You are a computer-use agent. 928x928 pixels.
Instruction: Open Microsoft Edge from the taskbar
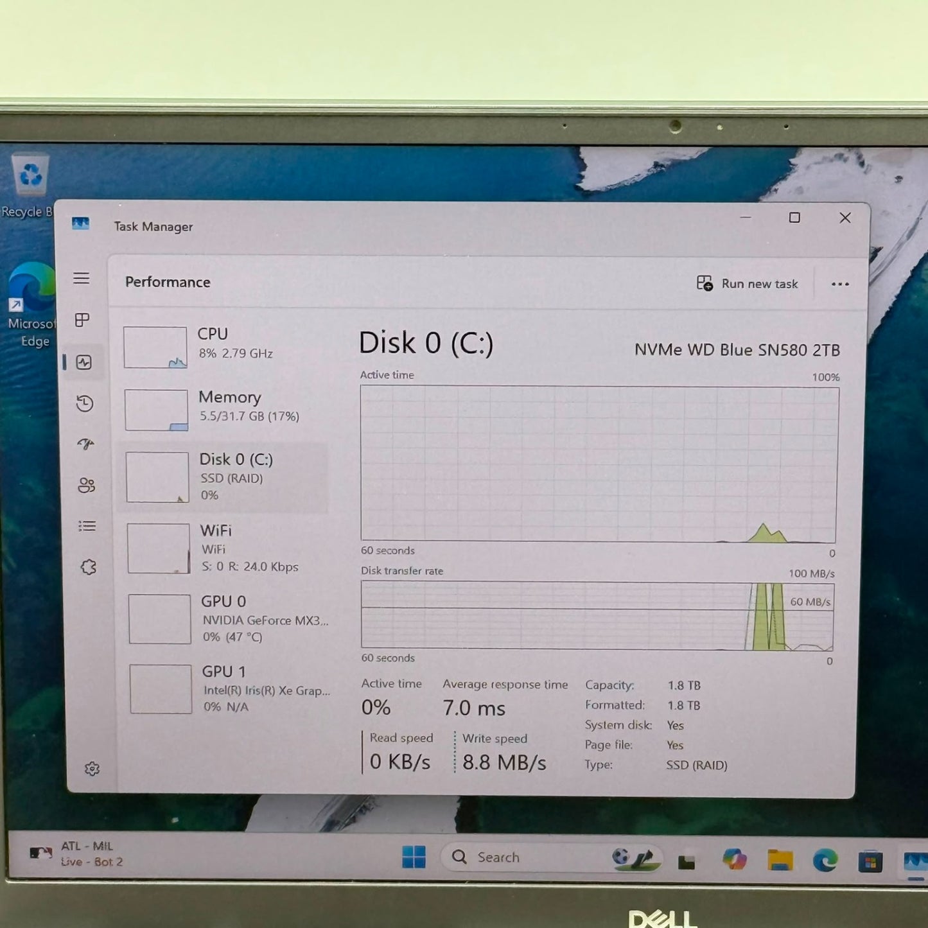pyautogui.click(x=825, y=860)
